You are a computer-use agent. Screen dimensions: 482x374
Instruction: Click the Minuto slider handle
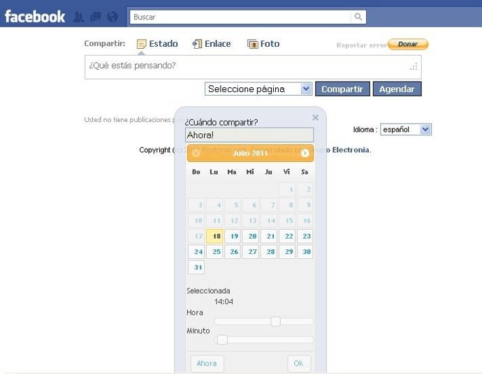tap(222, 340)
